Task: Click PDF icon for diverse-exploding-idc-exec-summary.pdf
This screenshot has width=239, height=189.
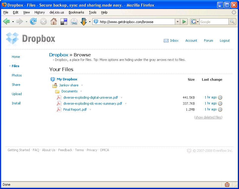Action: 59,103
